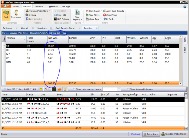Refresh the report data

[x=108, y=19]
